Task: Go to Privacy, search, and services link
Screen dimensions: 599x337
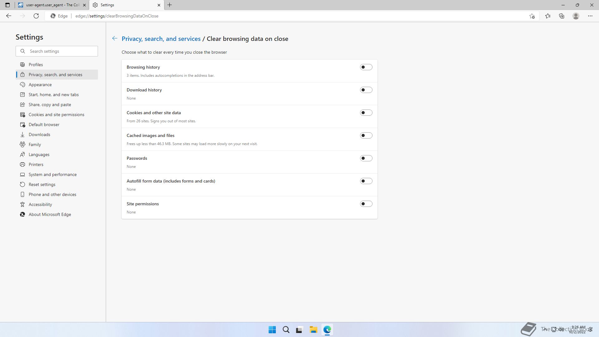Action: tap(161, 39)
